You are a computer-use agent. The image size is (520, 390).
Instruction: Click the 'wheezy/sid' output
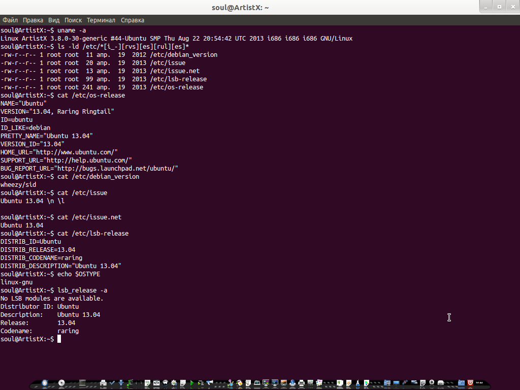coord(18,185)
